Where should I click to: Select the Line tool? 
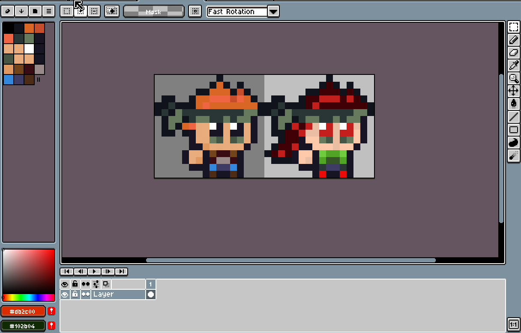coord(513,116)
